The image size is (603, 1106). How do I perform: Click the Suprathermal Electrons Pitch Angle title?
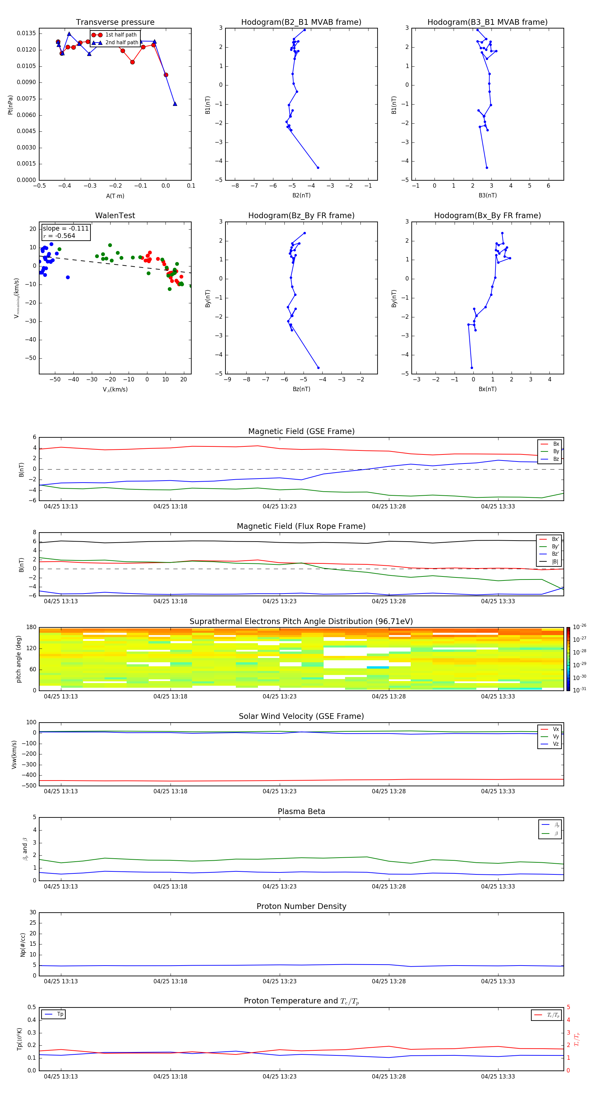(x=301, y=622)
